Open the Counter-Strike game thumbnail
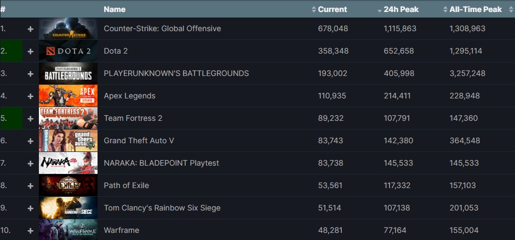Viewport: 515px width, 240px height. click(68, 28)
